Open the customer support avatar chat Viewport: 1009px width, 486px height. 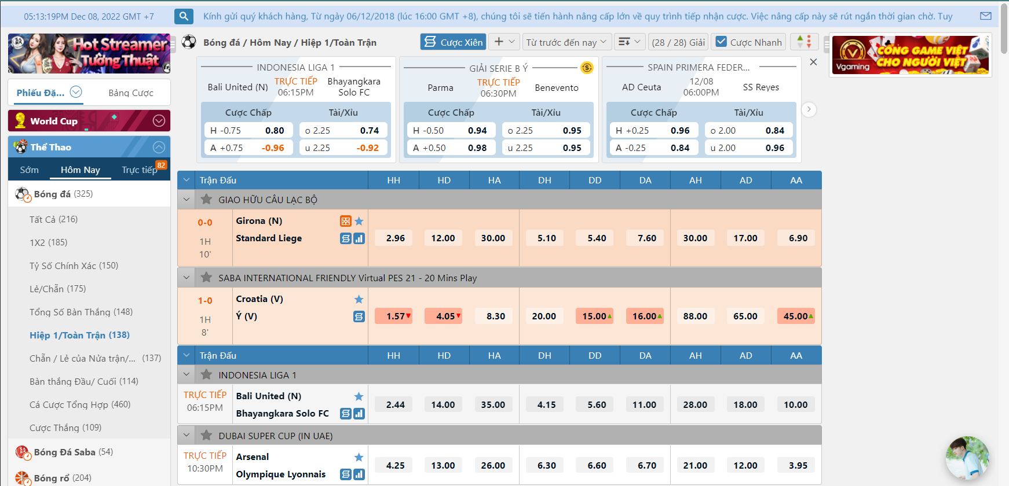pos(967,458)
